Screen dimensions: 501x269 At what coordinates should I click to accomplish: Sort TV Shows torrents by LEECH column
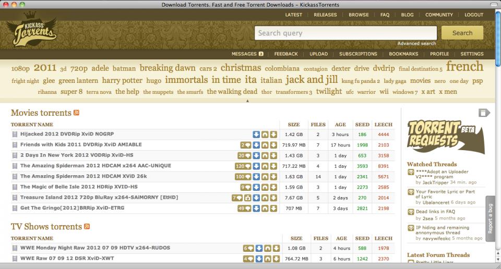tap(384, 238)
